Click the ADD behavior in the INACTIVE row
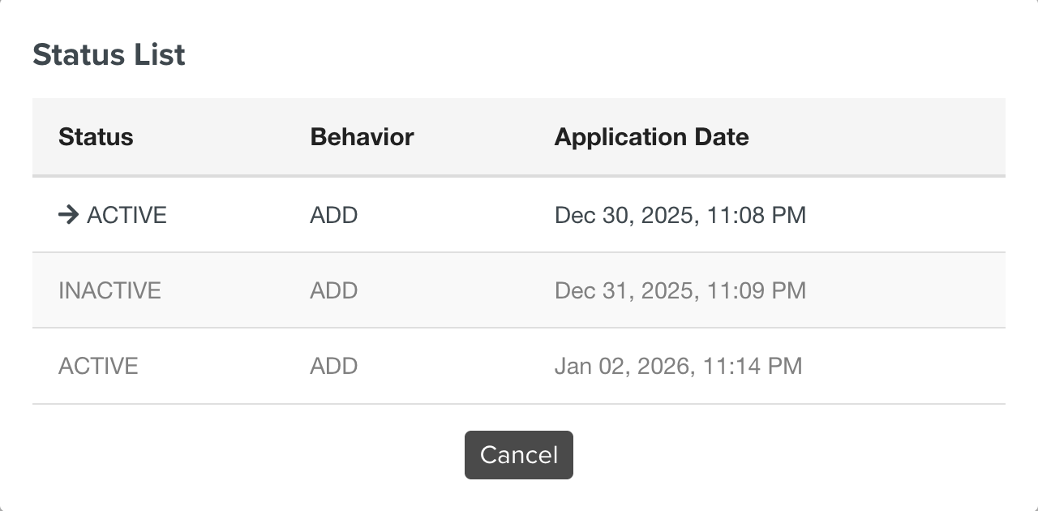1038x511 pixels. tap(333, 290)
